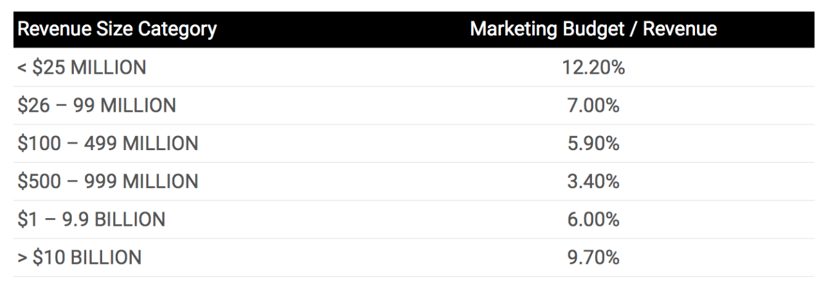Click the 9.70% value
Screen dimensions: 828x290
(x=593, y=258)
